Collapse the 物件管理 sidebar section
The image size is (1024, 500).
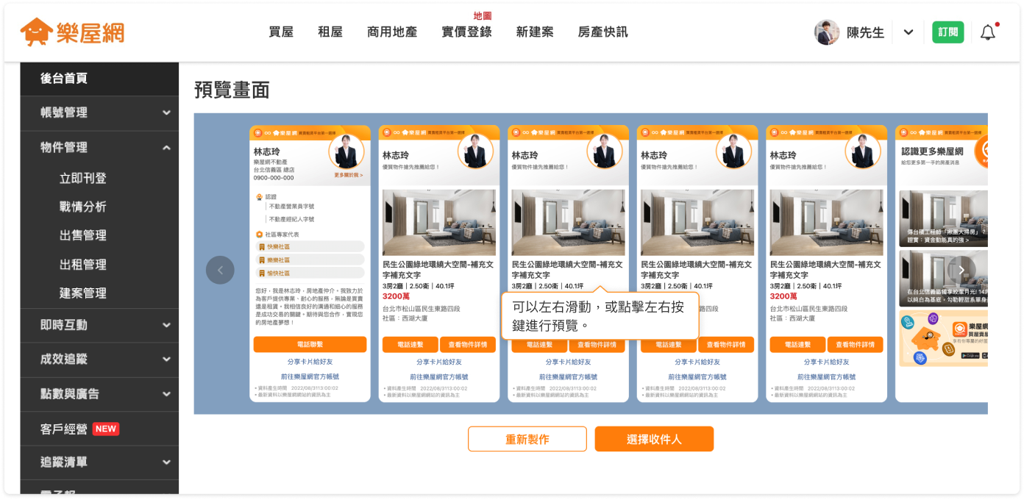point(166,148)
